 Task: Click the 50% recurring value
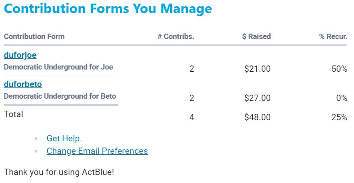coord(338,69)
